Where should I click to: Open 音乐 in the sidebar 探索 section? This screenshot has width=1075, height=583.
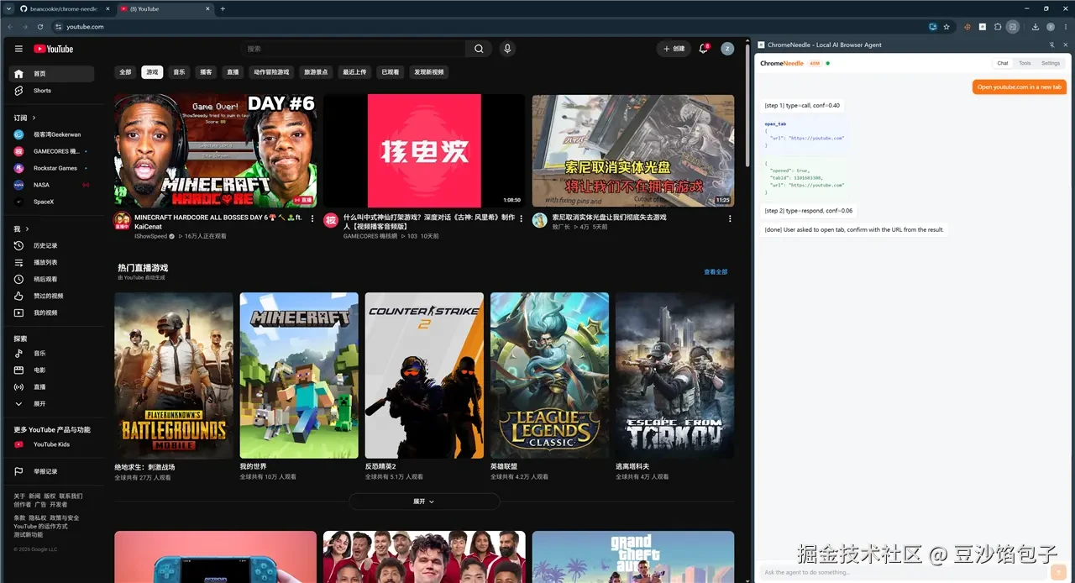tap(52, 354)
